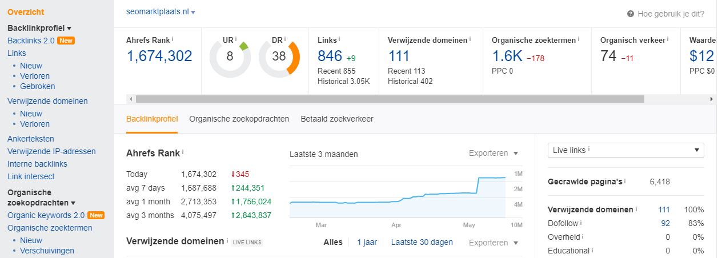The image size is (718, 258).
Task: Open Ankerteksten in the sidebar
Action: coord(31,139)
